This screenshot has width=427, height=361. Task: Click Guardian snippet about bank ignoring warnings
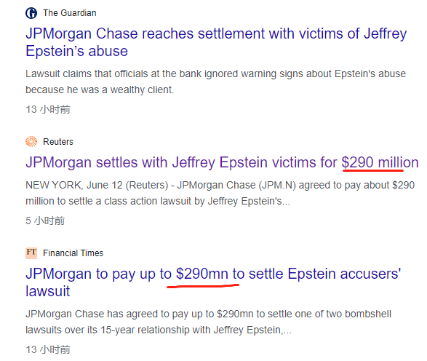(215, 82)
